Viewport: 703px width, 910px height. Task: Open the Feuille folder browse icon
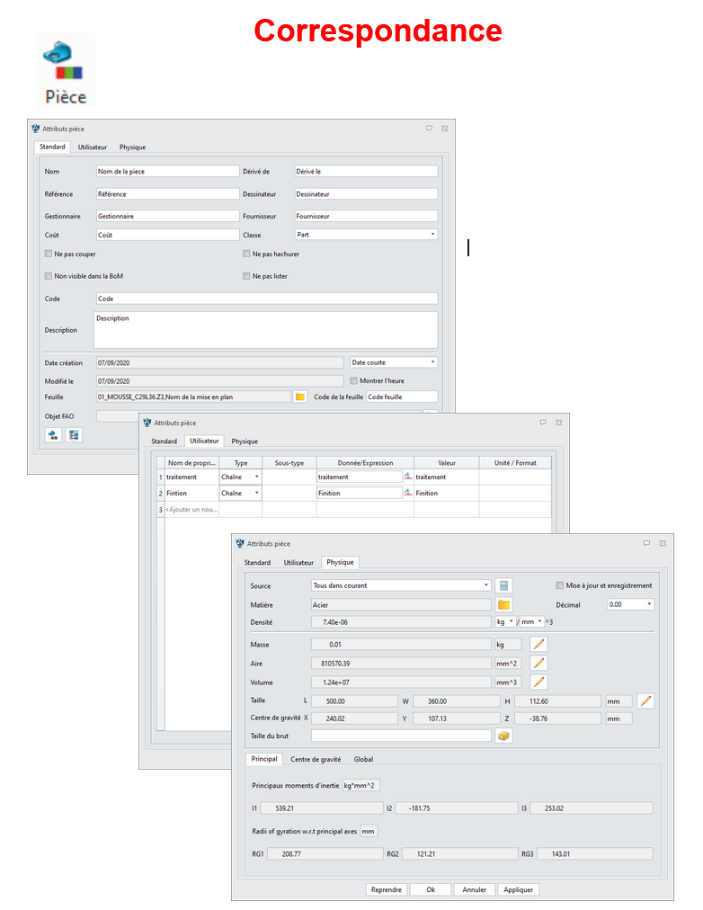[300, 397]
